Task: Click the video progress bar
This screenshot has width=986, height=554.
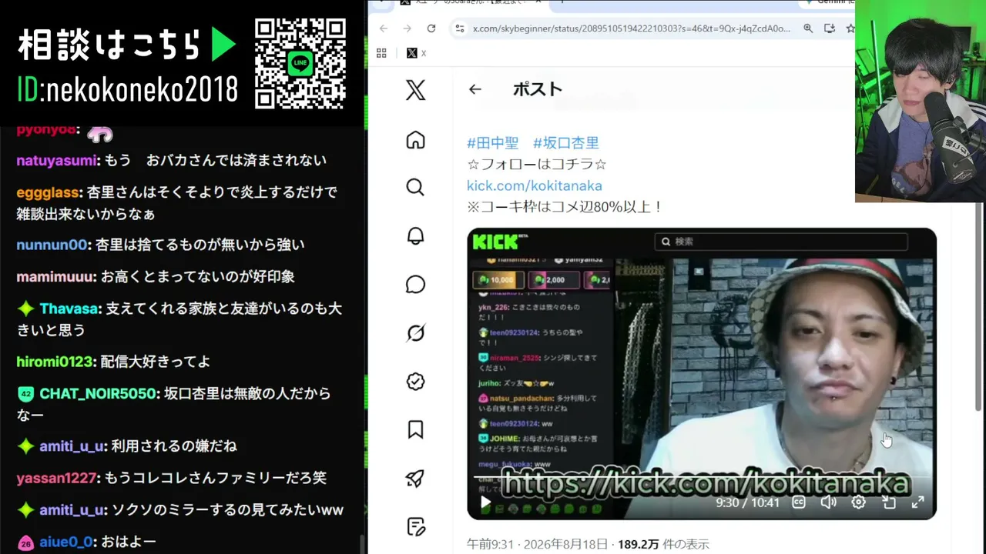Action: tap(702, 479)
